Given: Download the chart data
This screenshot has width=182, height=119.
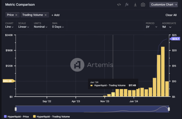Looking at the screenshot, I should tap(135, 5).
